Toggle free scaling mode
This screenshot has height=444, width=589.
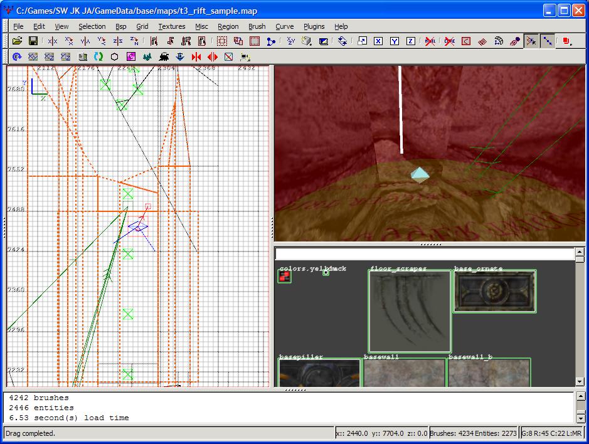pyautogui.click(x=362, y=41)
